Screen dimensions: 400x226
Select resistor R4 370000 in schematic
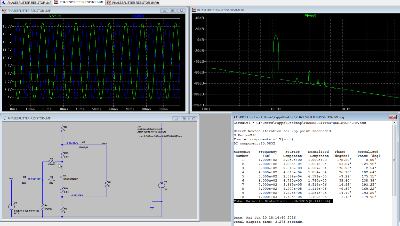43,207
